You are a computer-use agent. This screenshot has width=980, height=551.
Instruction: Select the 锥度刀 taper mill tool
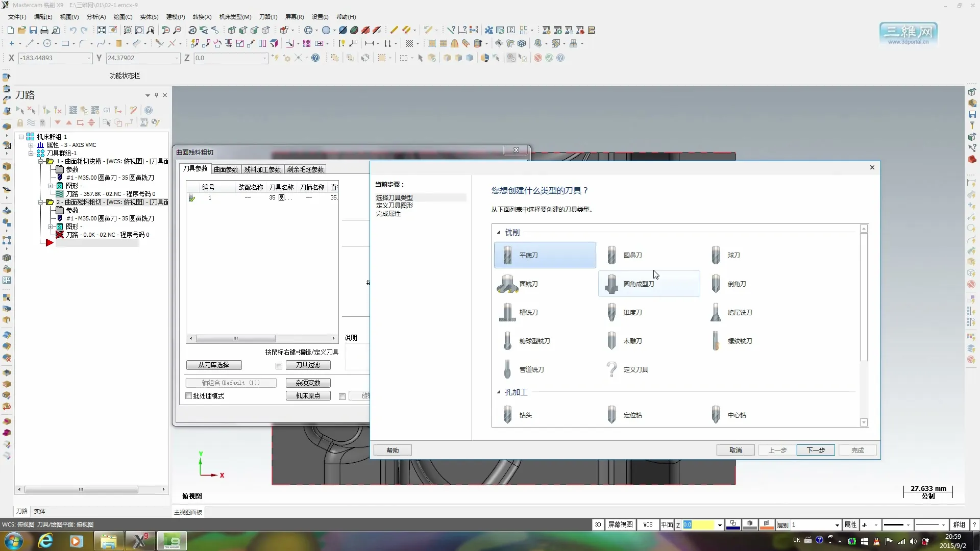632,312
